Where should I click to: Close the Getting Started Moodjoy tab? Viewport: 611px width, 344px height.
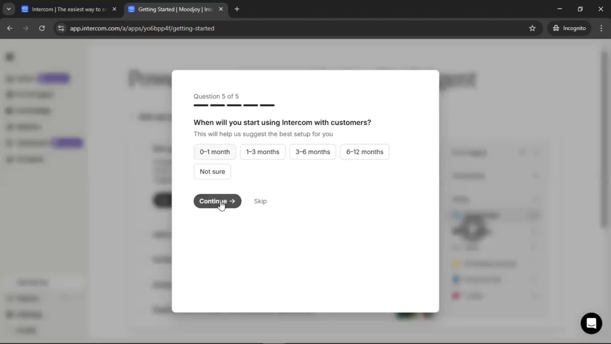click(x=221, y=9)
